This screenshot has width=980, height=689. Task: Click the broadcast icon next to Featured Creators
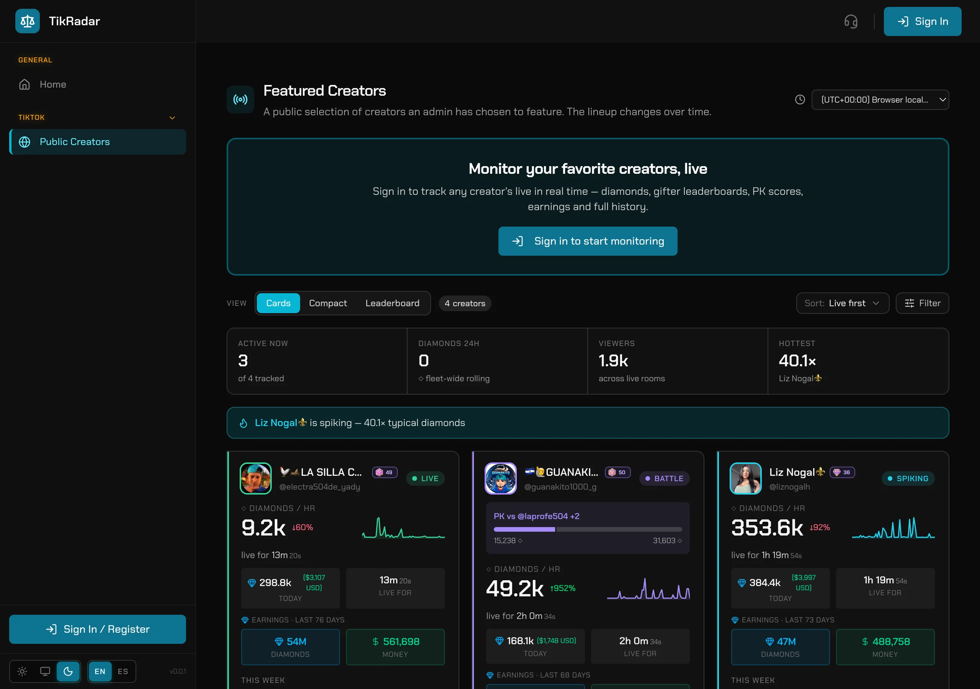[x=240, y=100]
